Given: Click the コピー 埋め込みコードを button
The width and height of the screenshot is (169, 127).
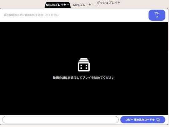Looking at the screenshot, I should (x=143, y=120).
